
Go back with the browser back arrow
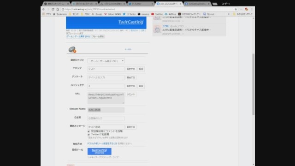point(44,9)
